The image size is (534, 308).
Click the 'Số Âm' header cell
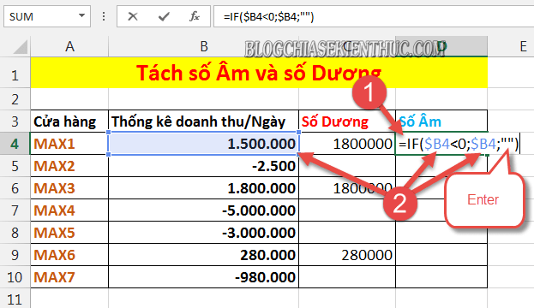coord(441,121)
